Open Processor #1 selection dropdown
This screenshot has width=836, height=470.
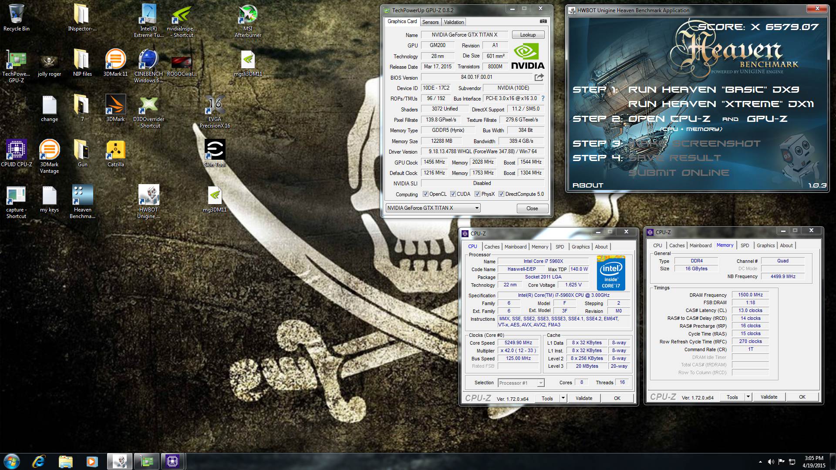[540, 383]
